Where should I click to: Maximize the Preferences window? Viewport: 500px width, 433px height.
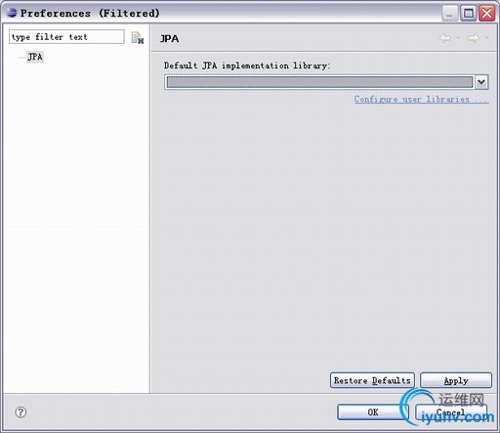click(469, 14)
